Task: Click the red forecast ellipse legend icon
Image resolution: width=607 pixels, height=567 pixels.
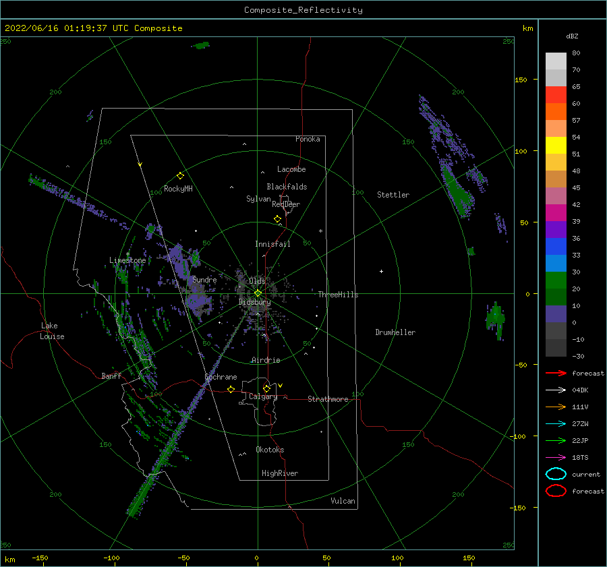Action: (556, 491)
